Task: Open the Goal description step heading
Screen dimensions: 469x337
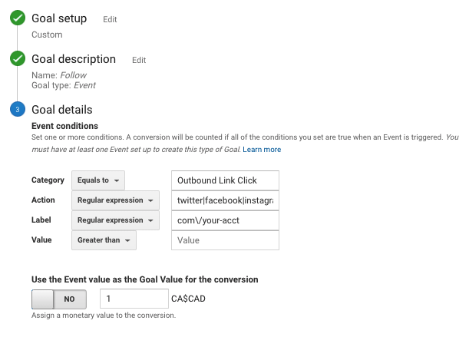Action: [74, 59]
